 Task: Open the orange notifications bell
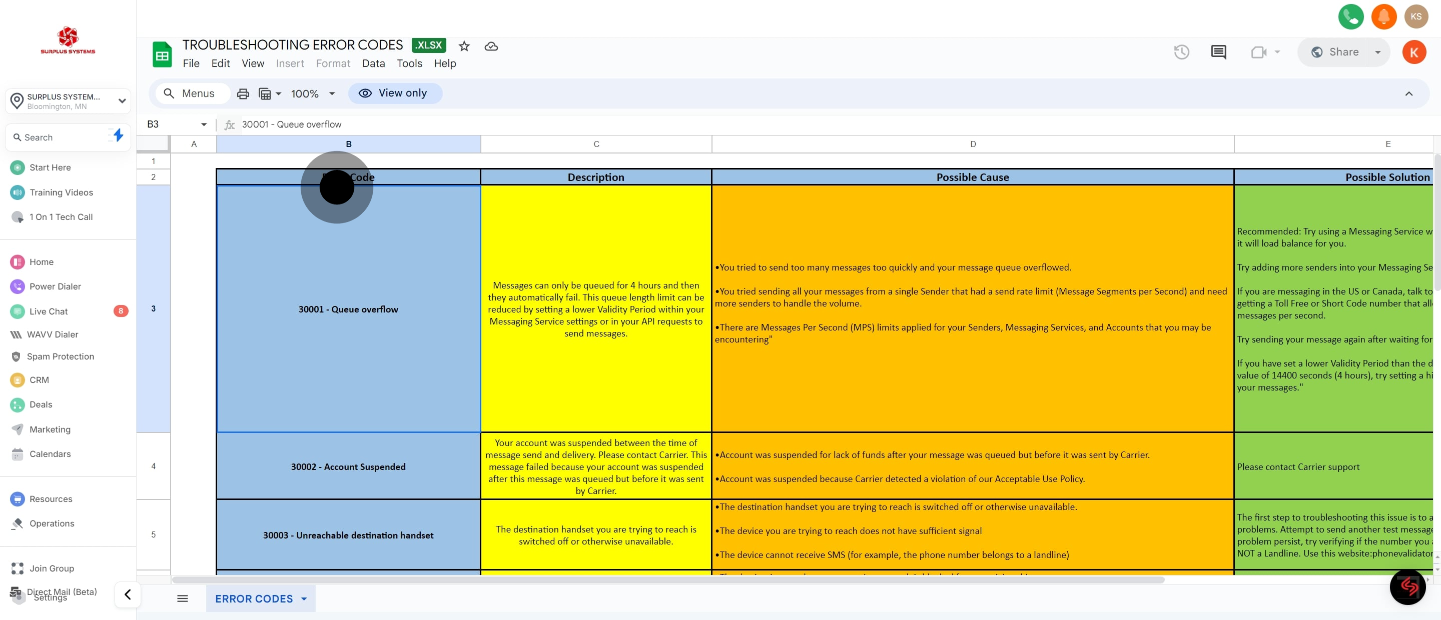click(x=1383, y=16)
